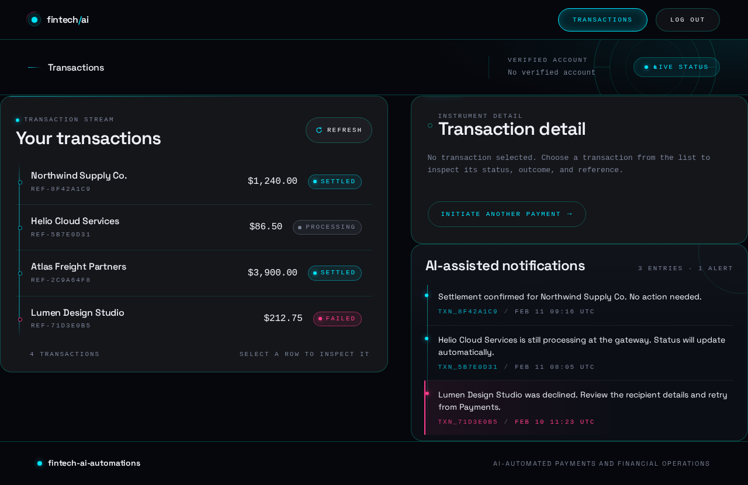This screenshot has width=748, height=485.
Task: Click the Failed badge for Lumen Design Studio
Action: coord(337,319)
